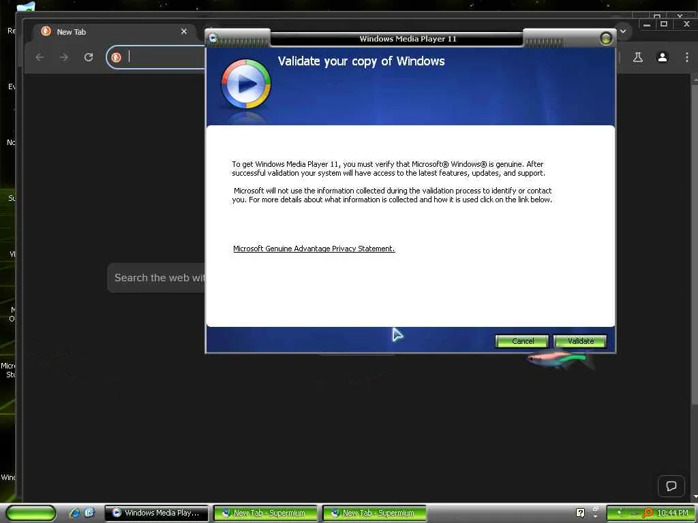Viewport: 698px width, 523px height.
Task: Reload the browser page
Action: pos(89,57)
